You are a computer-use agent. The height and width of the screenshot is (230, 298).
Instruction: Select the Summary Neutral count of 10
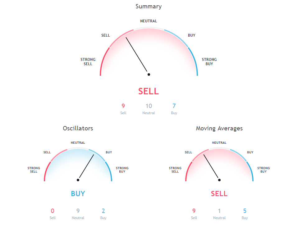[149, 106]
